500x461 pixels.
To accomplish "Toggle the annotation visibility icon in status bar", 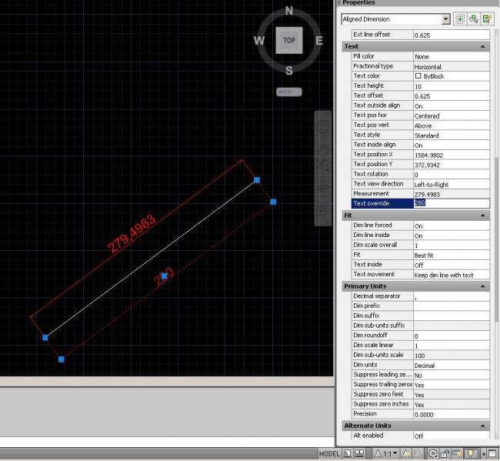I will point(405,454).
